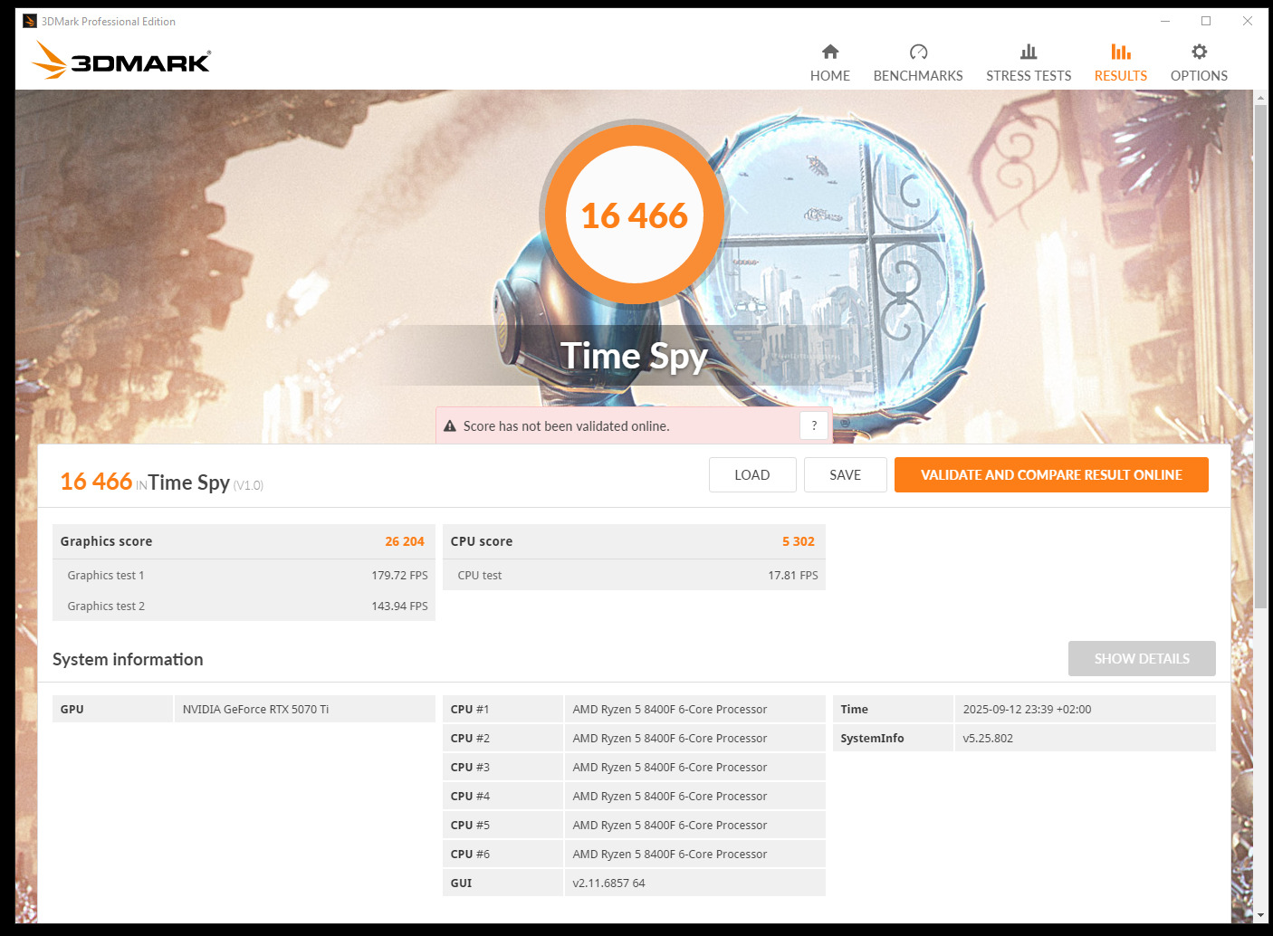Click the scrollbar down arrow
The height and width of the screenshot is (936, 1273).
[1260, 915]
